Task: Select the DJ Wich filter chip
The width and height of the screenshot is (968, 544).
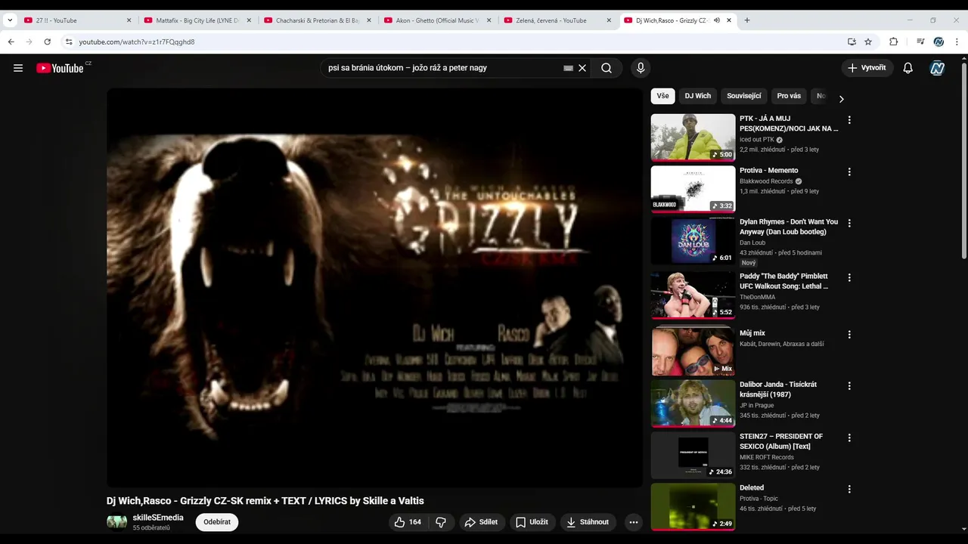Action: (x=698, y=96)
